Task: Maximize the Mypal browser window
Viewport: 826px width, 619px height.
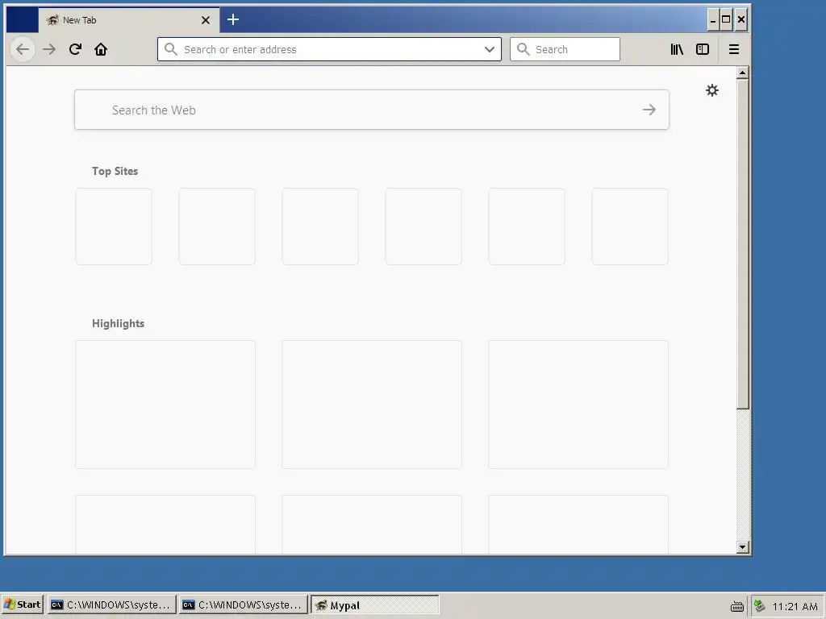Action: coord(726,20)
